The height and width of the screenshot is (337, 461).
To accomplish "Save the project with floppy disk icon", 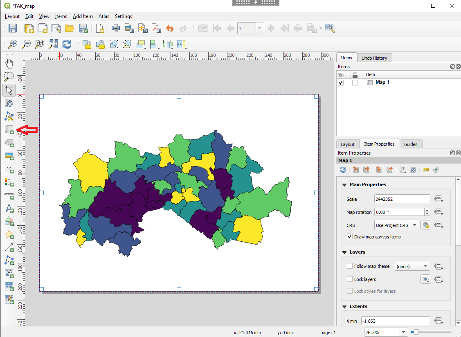I will click(12, 29).
